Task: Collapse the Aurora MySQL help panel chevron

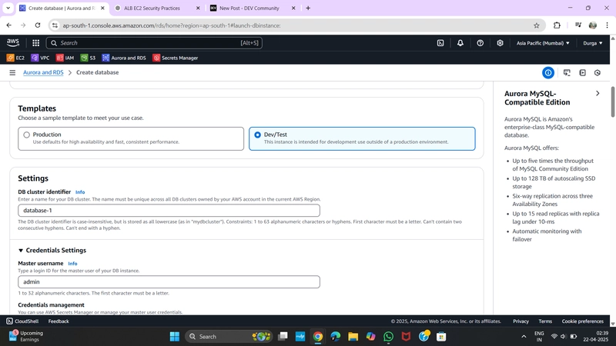Action: pyautogui.click(x=598, y=93)
